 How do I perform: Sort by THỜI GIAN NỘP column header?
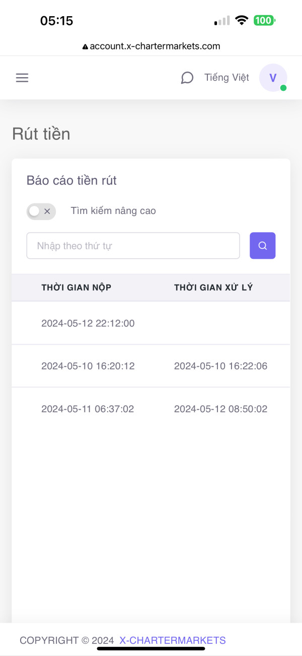[77, 288]
